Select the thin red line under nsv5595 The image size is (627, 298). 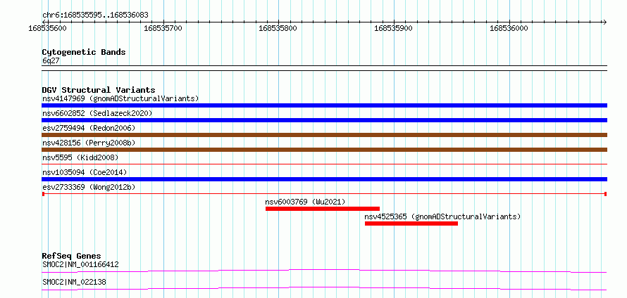pos(324,164)
